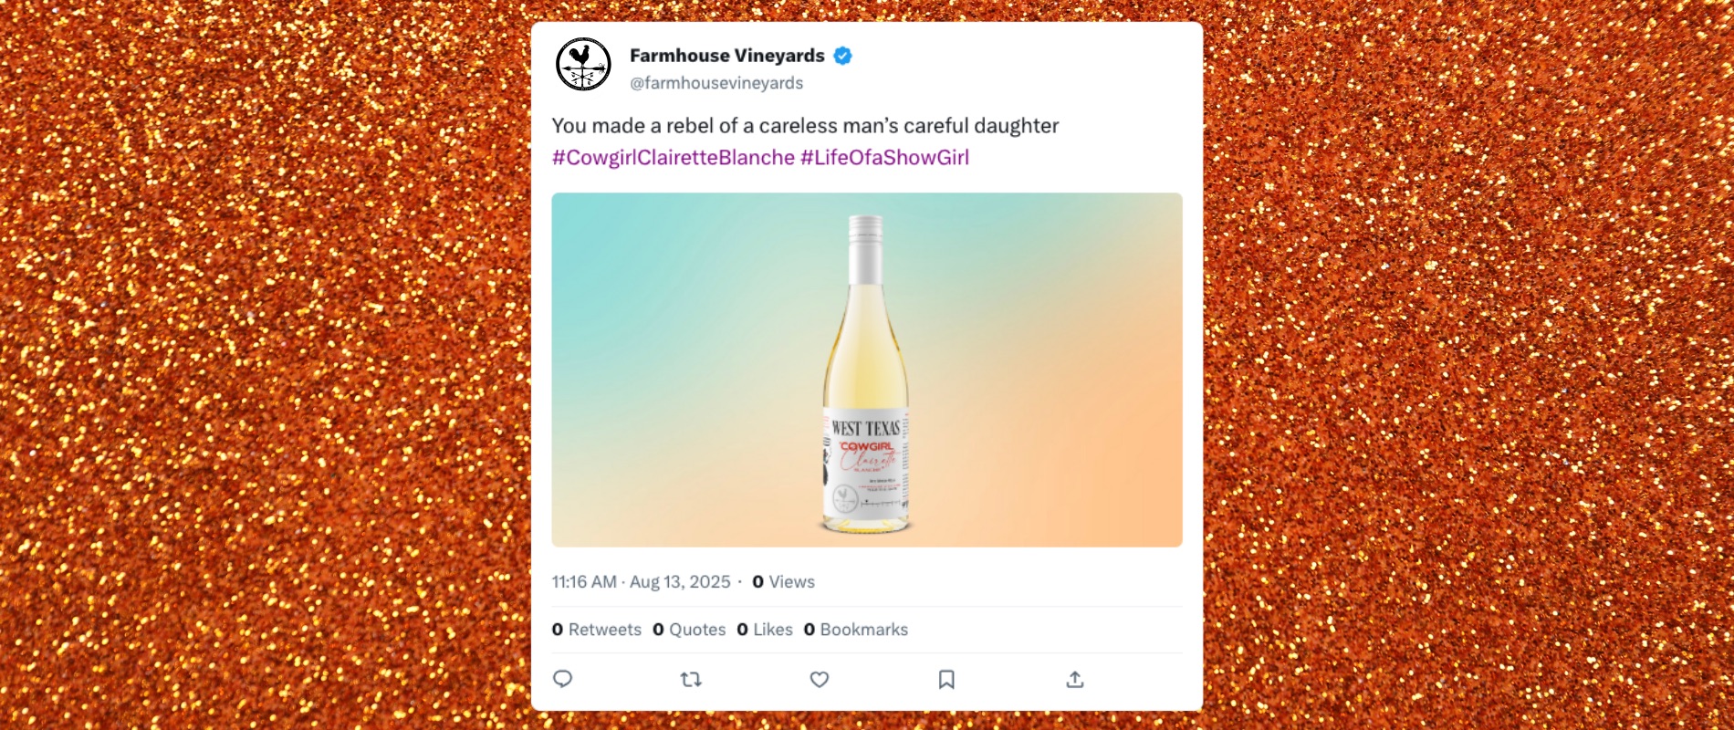The image size is (1734, 730).
Task: Click the 0 Bookmarks count
Action: (856, 630)
